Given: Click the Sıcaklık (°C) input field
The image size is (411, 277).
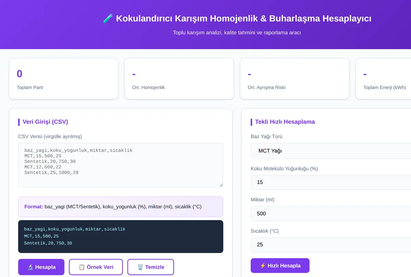Looking at the screenshot, I should pos(331,245).
